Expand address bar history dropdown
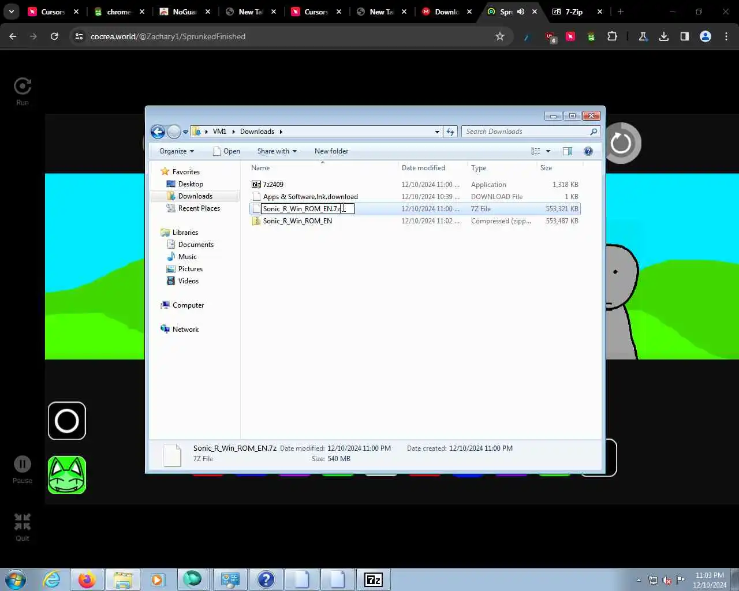Viewport: 739px width, 591px height. tap(437, 132)
